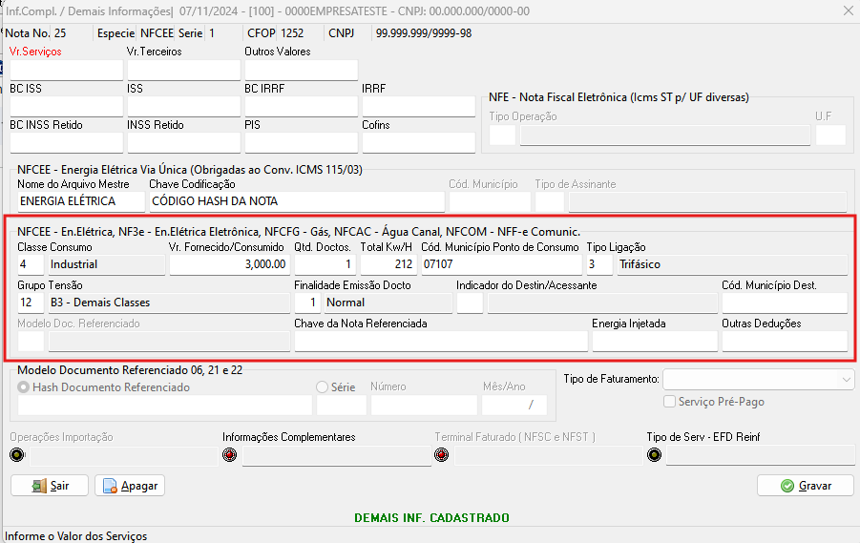
Task: Click the Terminal Faturado red indicator icon
Action: [x=442, y=454]
